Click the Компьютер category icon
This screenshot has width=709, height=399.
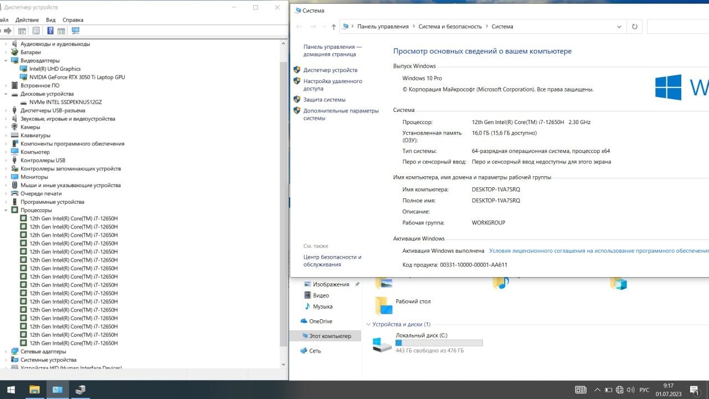(15, 152)
